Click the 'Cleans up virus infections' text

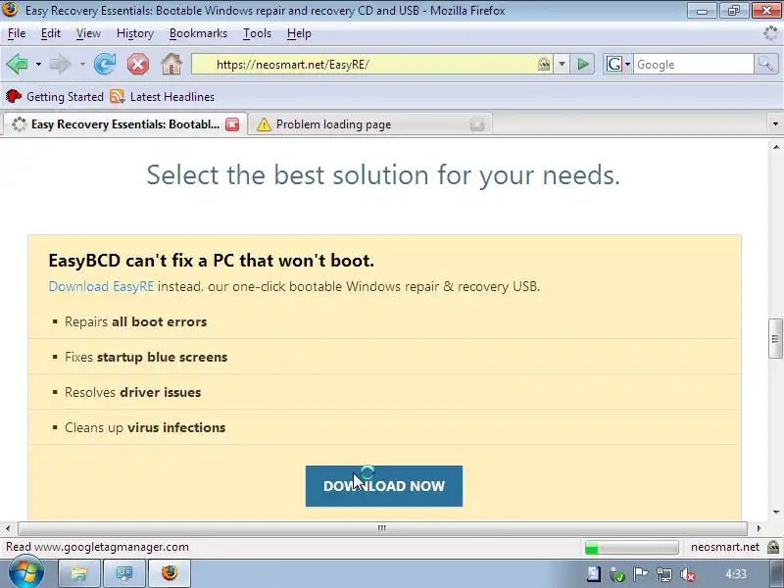click(145, 427)
